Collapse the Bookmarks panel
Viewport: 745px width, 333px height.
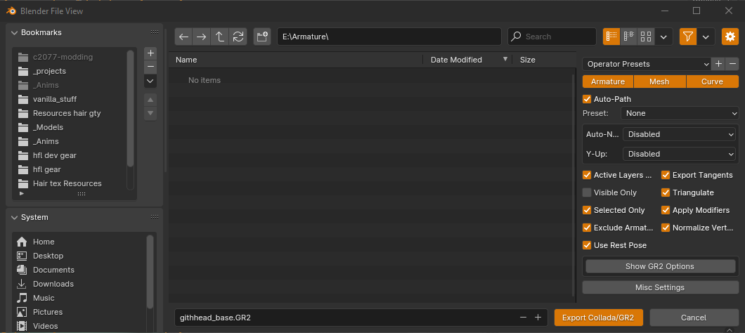coord(14,32)
